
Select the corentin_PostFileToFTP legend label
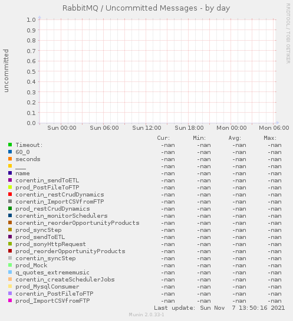tap(54, 294)
